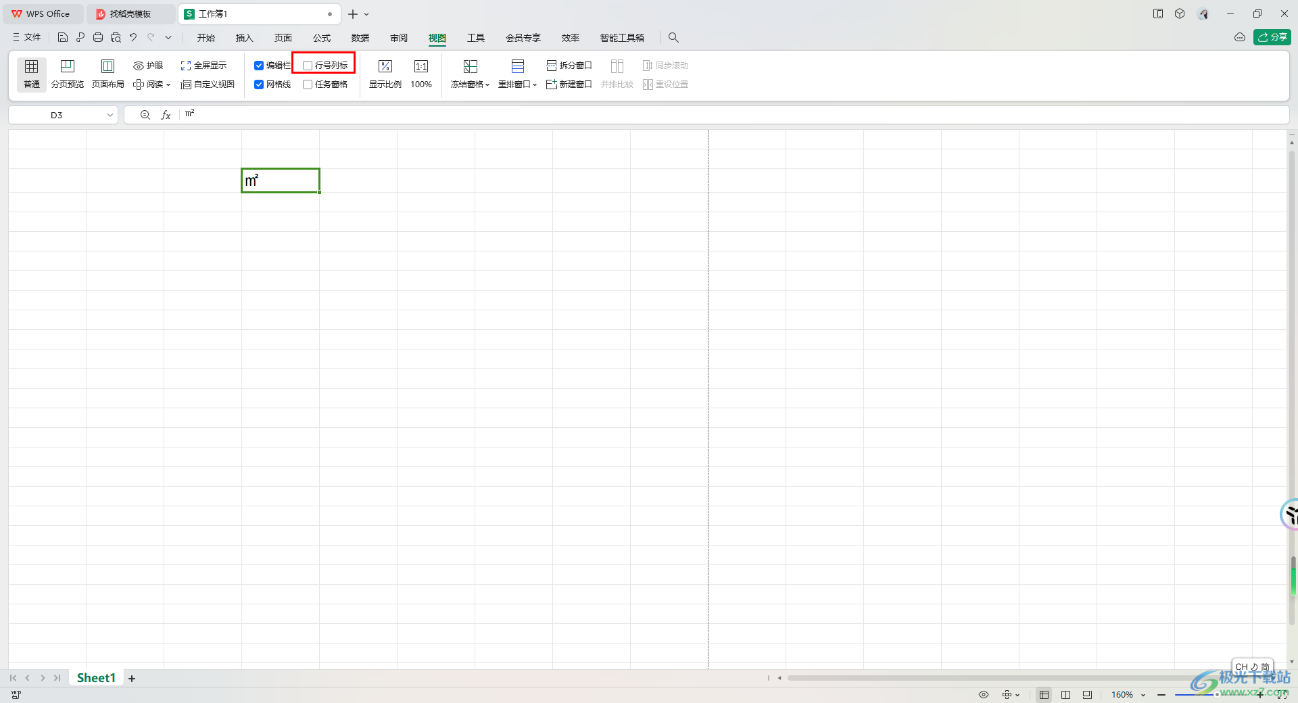Click the fullscreen icon in status bar
This screenshot has width=1298, height=703.
(1282, 695)
